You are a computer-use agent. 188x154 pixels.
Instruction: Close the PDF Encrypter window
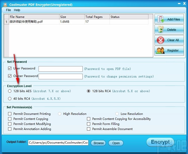pos(184,4)
